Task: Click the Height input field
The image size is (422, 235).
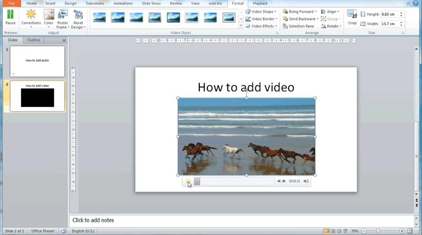Action: coord(389,14)
